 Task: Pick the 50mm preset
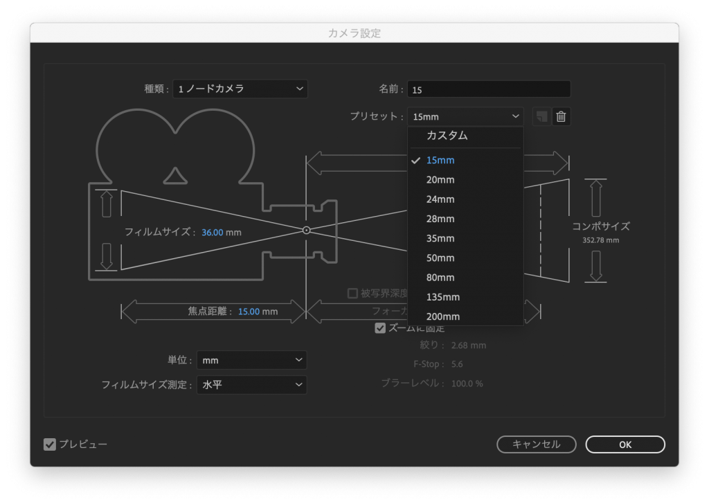point(465,258)
